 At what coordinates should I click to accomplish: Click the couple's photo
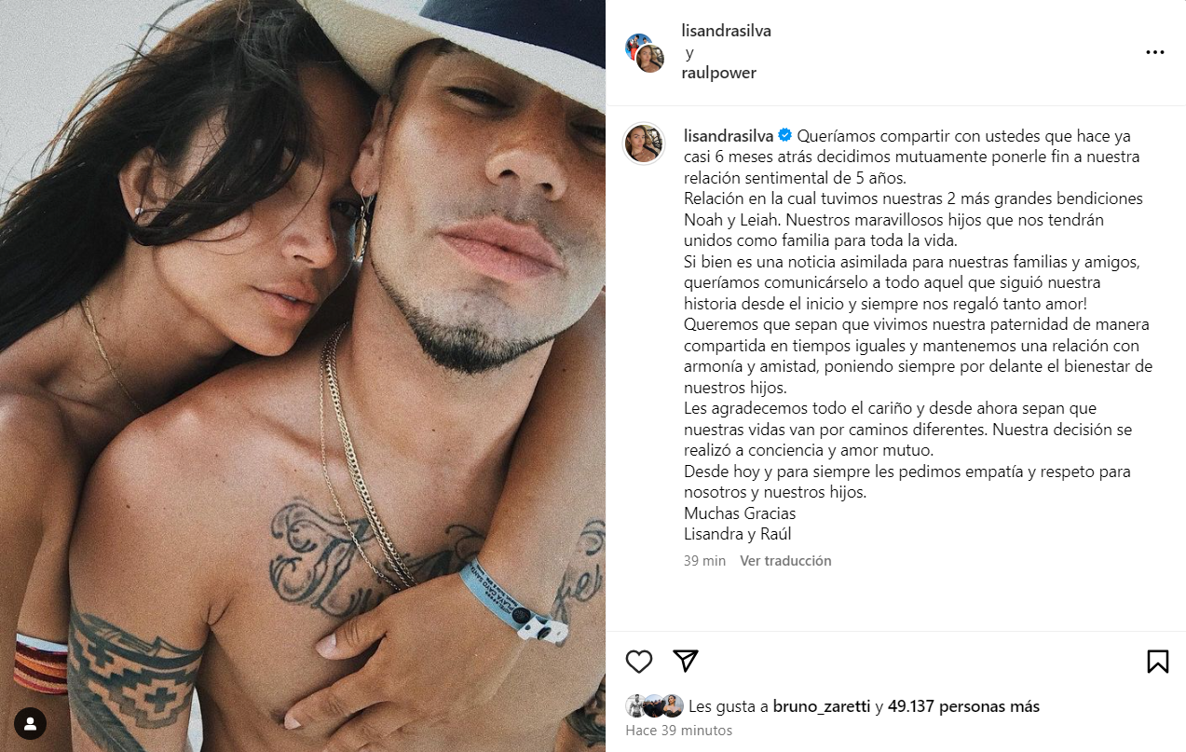point(303,376)
